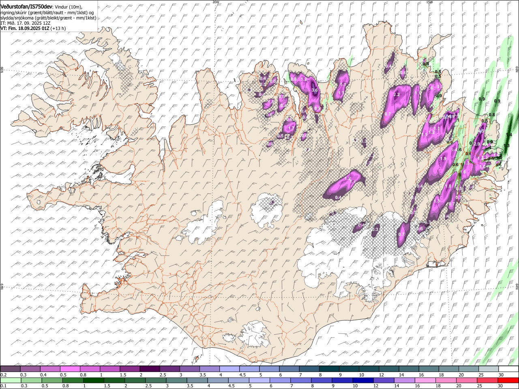Click the 0.2 label under snow legend

coord(3,375)
